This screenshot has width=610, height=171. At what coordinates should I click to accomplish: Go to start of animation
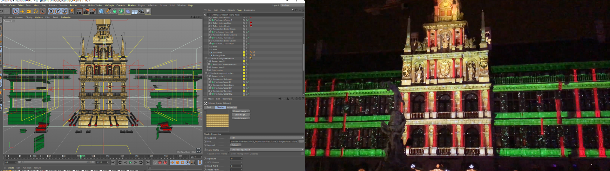pyautogui.click(x=113, y=162)
